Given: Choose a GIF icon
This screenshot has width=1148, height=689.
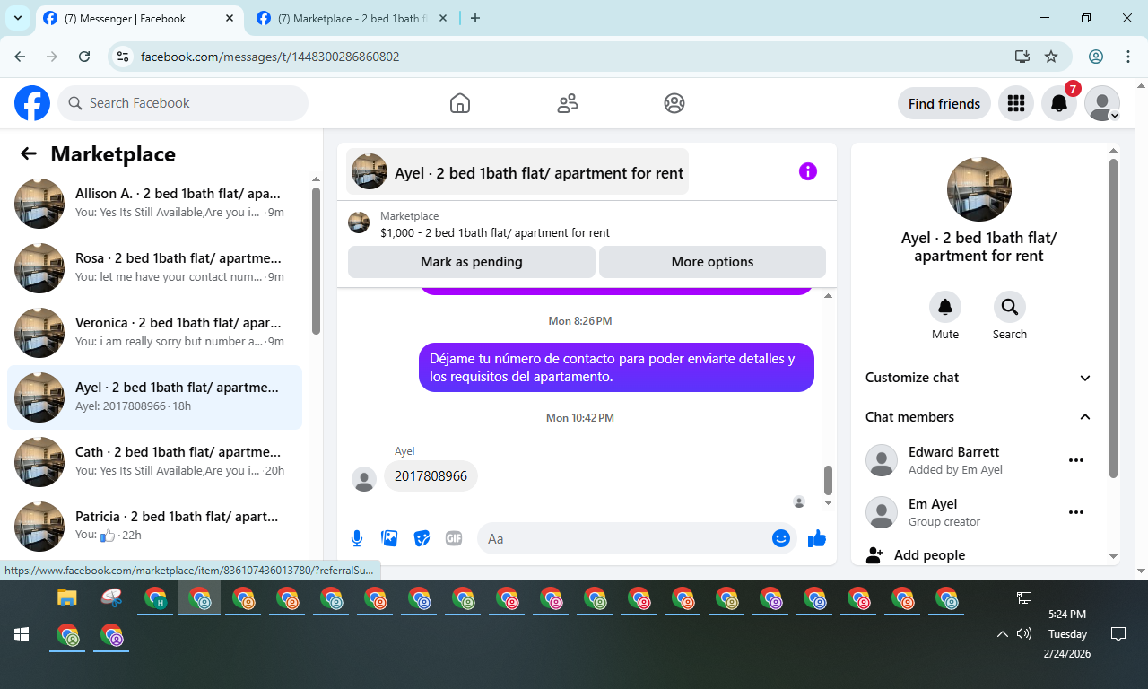Looking at the screenshot, I should tap(454, 538).
